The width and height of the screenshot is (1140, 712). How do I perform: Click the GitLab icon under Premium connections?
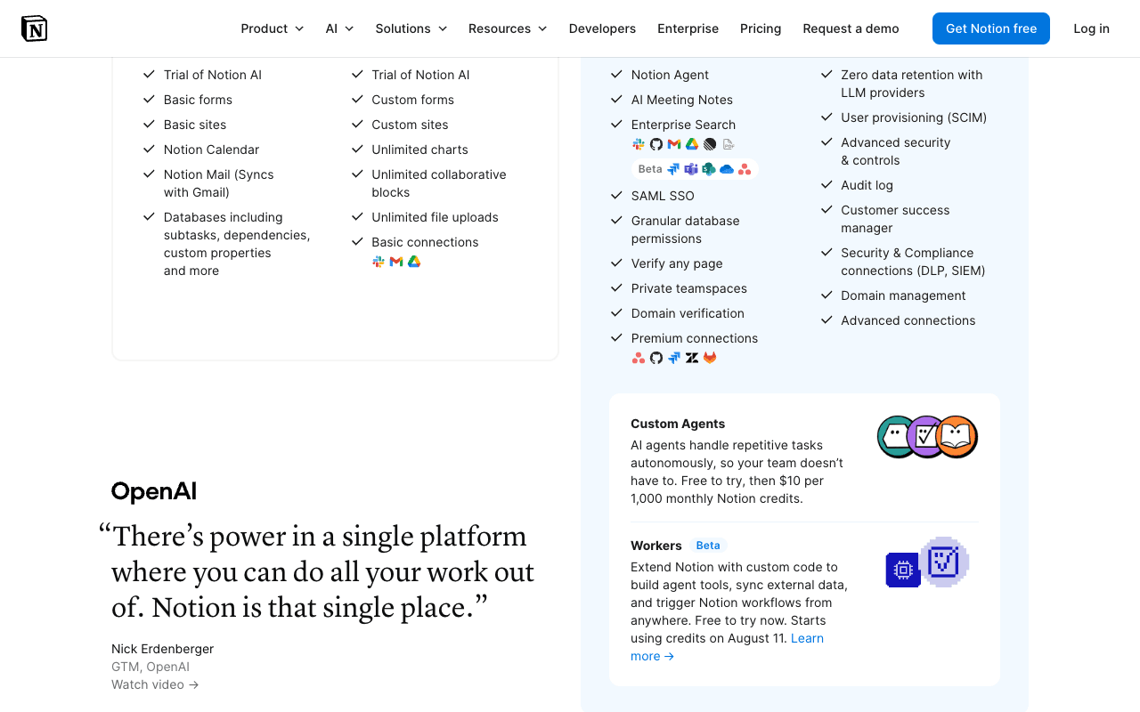click(710, 358)
